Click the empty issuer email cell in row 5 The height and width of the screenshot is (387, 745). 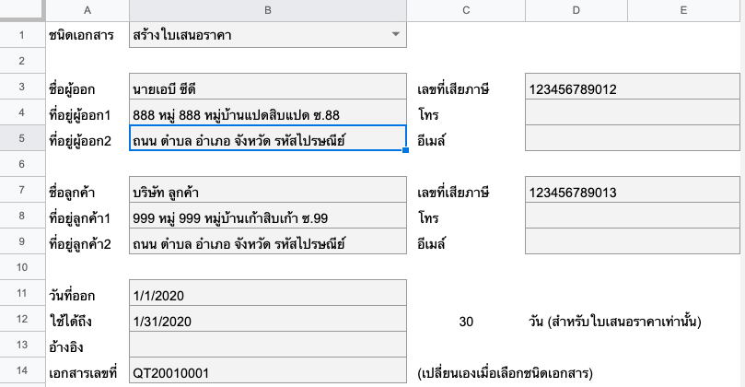(x=633, y=138)
